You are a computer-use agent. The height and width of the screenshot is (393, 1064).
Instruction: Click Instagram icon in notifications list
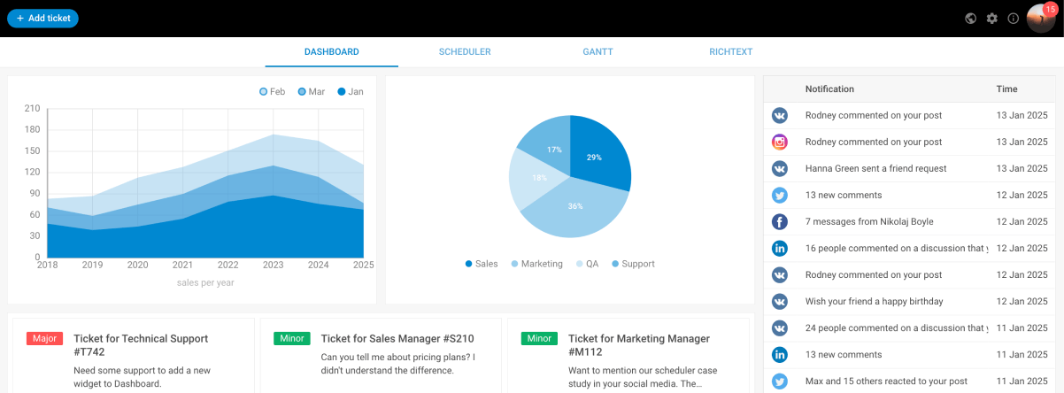(x=780, y=142)
